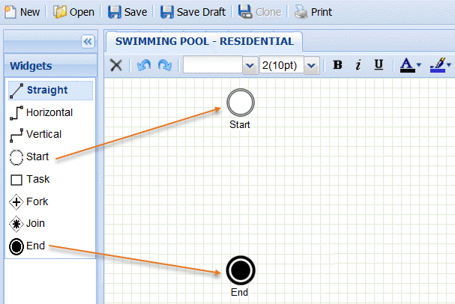The height and width of the screenshot is (304, 455).
Task: Switch to SWIMMING POOL - RESIDENTIAL tab
Action: click(204, 40)
